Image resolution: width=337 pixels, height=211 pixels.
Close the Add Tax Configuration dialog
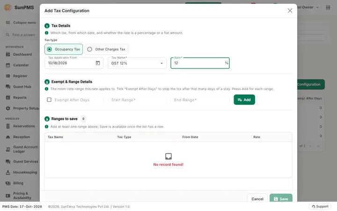coord(290,10)
